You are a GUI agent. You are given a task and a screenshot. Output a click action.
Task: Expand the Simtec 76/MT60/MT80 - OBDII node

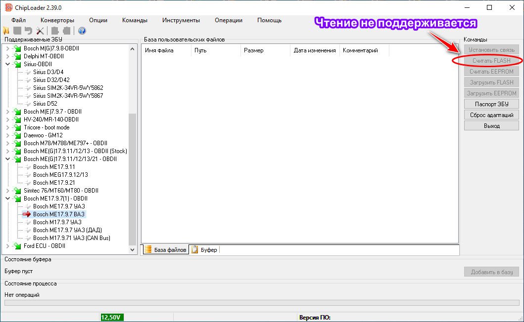(7, 191)
